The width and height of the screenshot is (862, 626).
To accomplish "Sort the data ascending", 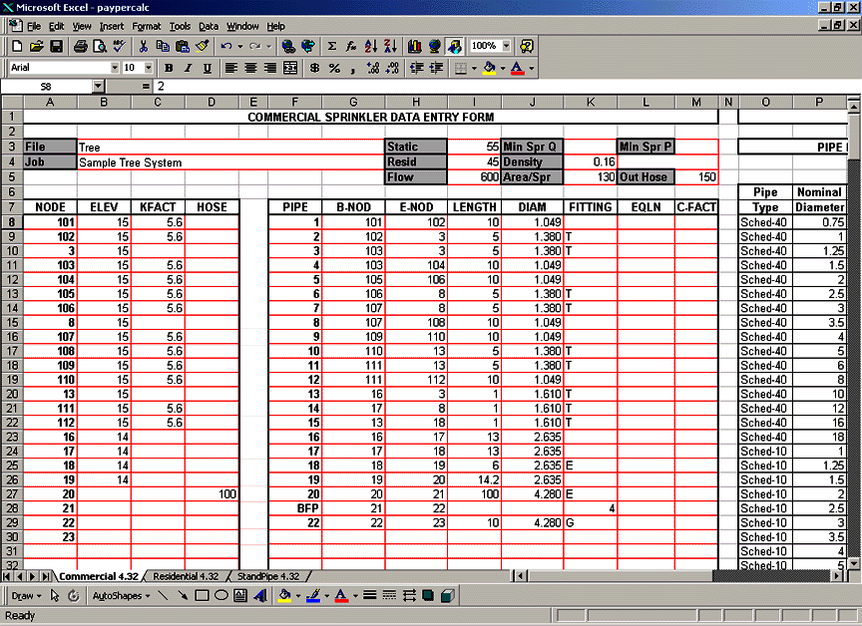I will [371, 46].
